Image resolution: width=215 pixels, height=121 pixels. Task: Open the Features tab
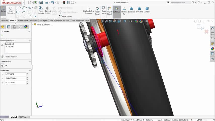(x=4, y=20)
